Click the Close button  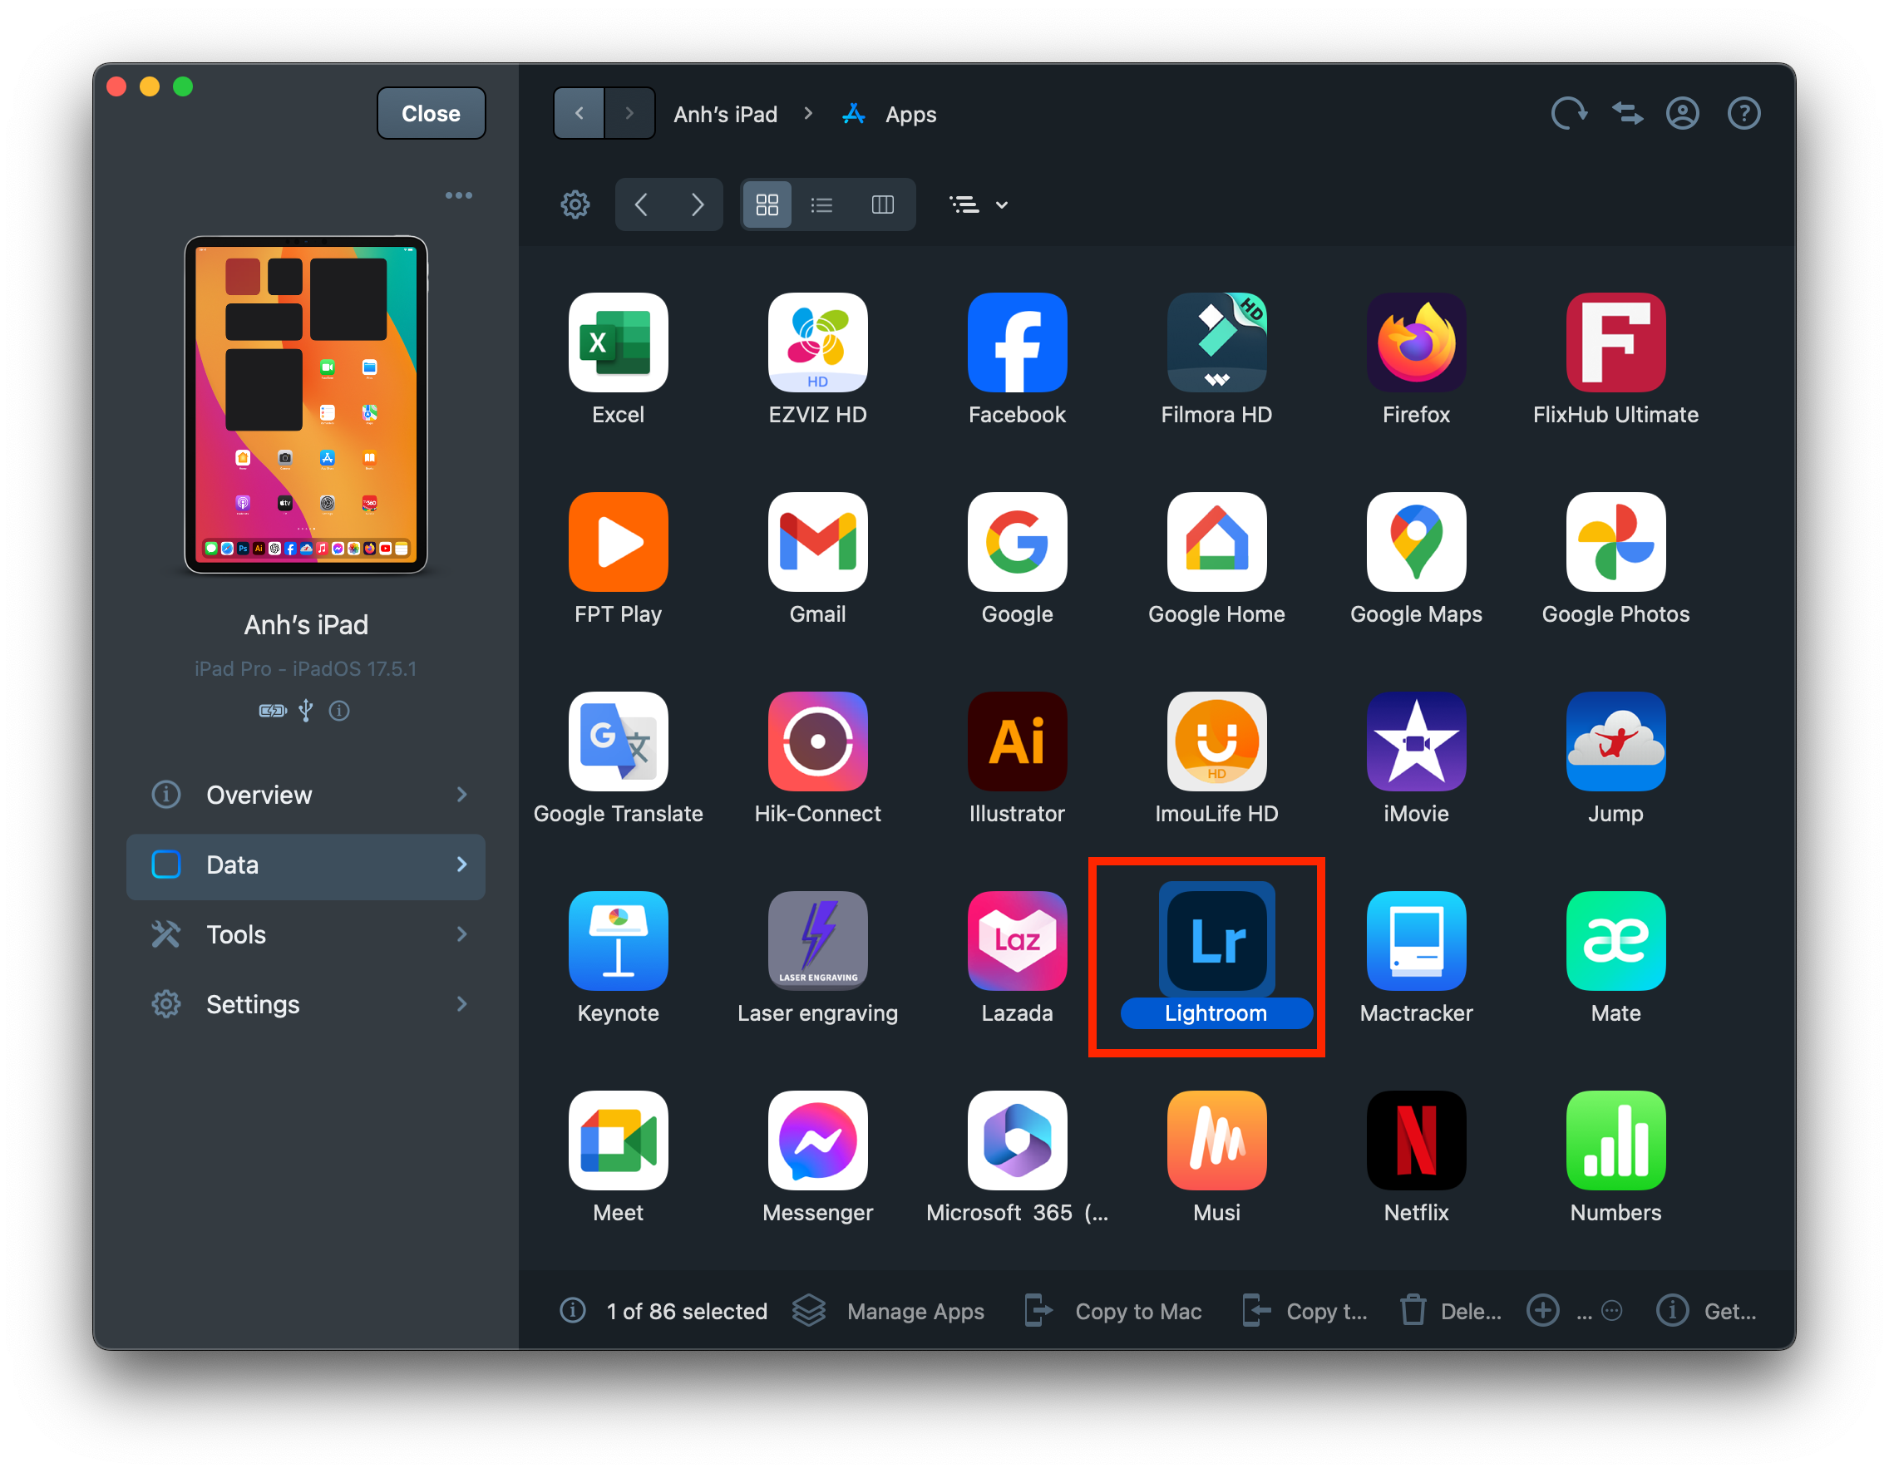[431, 112]
